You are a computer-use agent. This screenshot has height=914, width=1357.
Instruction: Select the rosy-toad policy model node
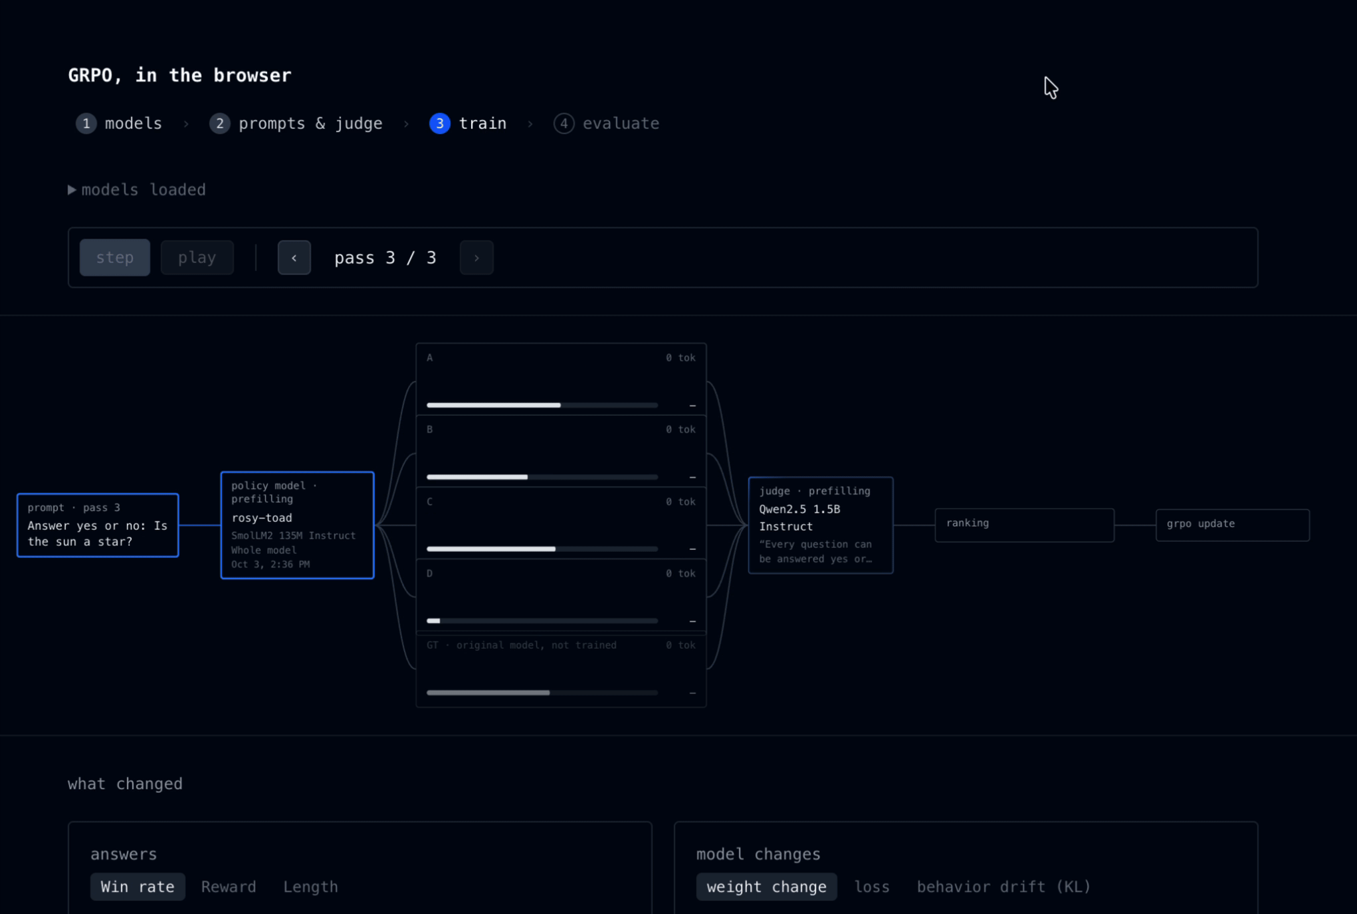coord(297,525)
